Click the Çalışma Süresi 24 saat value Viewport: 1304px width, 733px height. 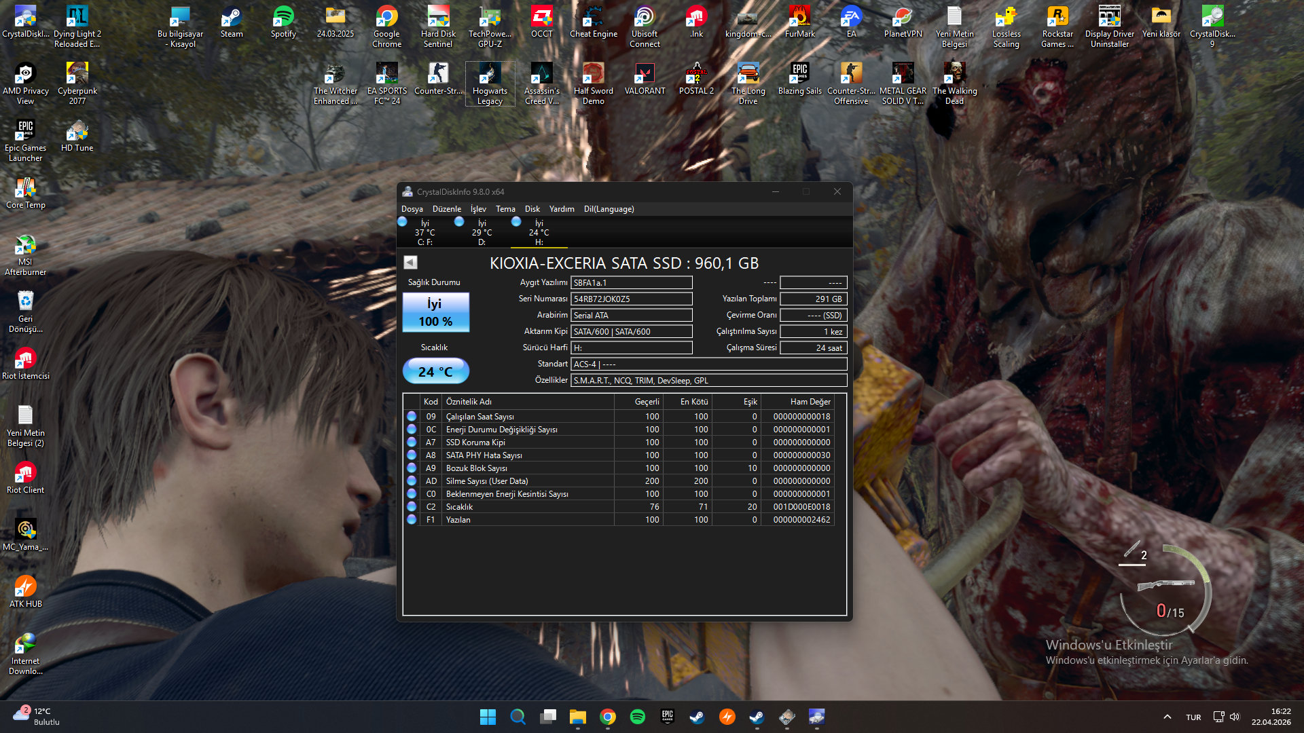tap(814, 348)
